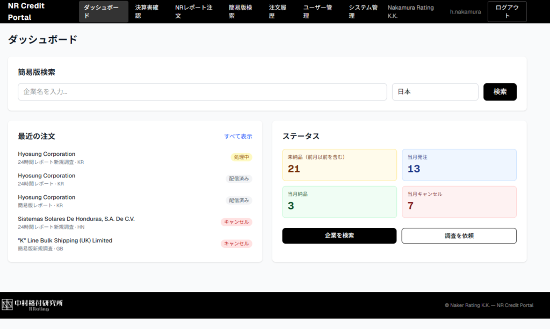
Task: Open the ユーザー管理 nav item
Action: pyautogui.click(x=317, y=11)
